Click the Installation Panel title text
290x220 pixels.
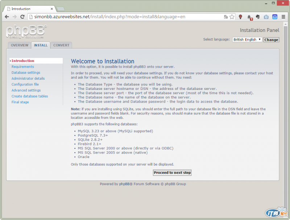[260, 30]
